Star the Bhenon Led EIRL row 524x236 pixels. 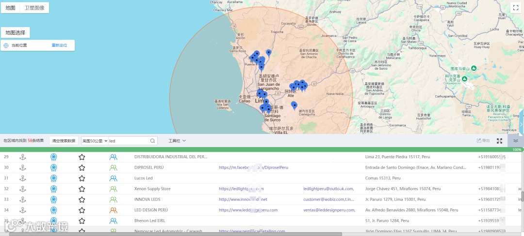tap(82, 221)
